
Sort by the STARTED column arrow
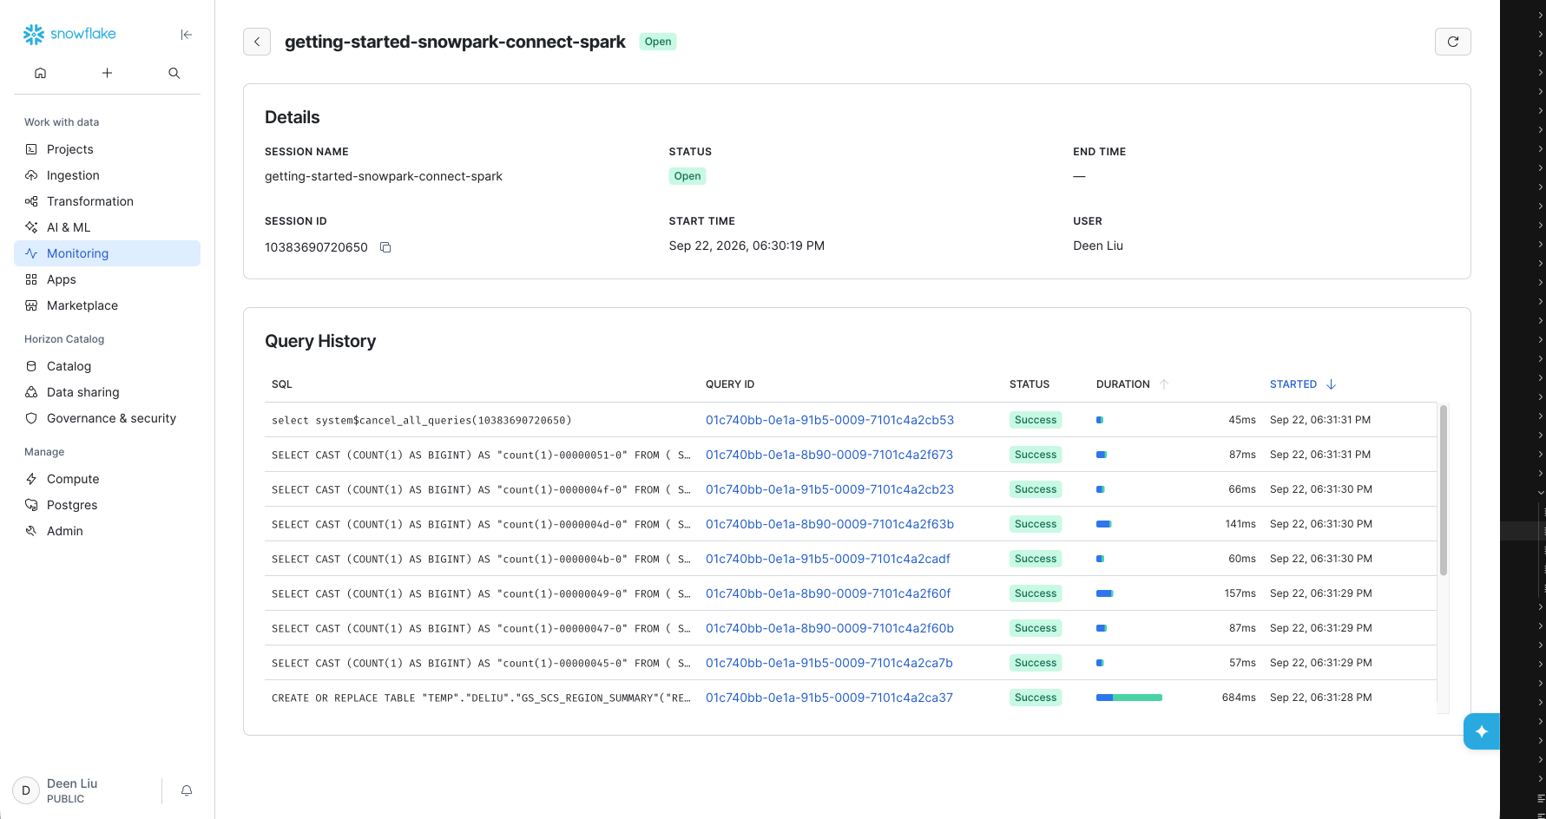1331,384
